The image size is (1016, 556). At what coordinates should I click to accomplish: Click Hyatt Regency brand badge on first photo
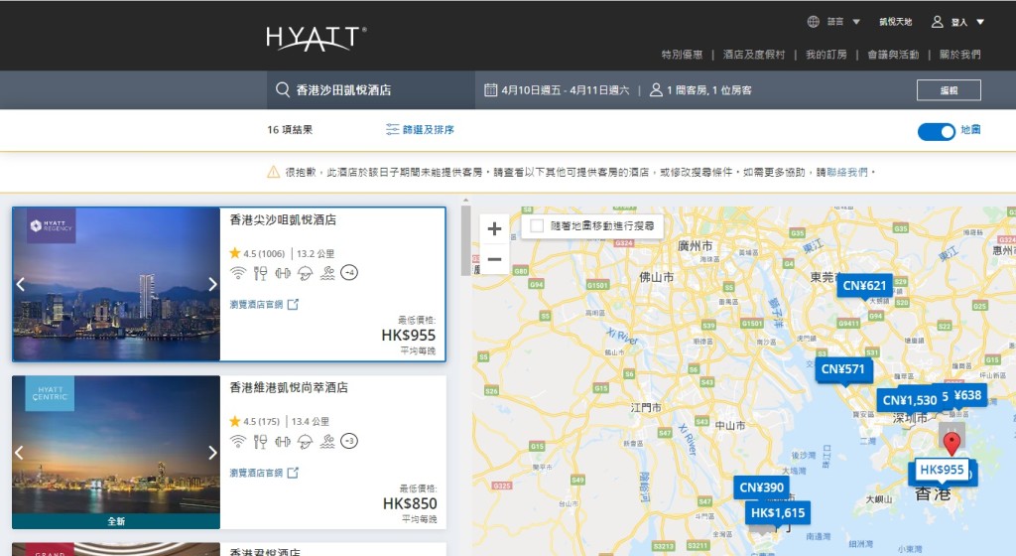click(x=52, y=225)
